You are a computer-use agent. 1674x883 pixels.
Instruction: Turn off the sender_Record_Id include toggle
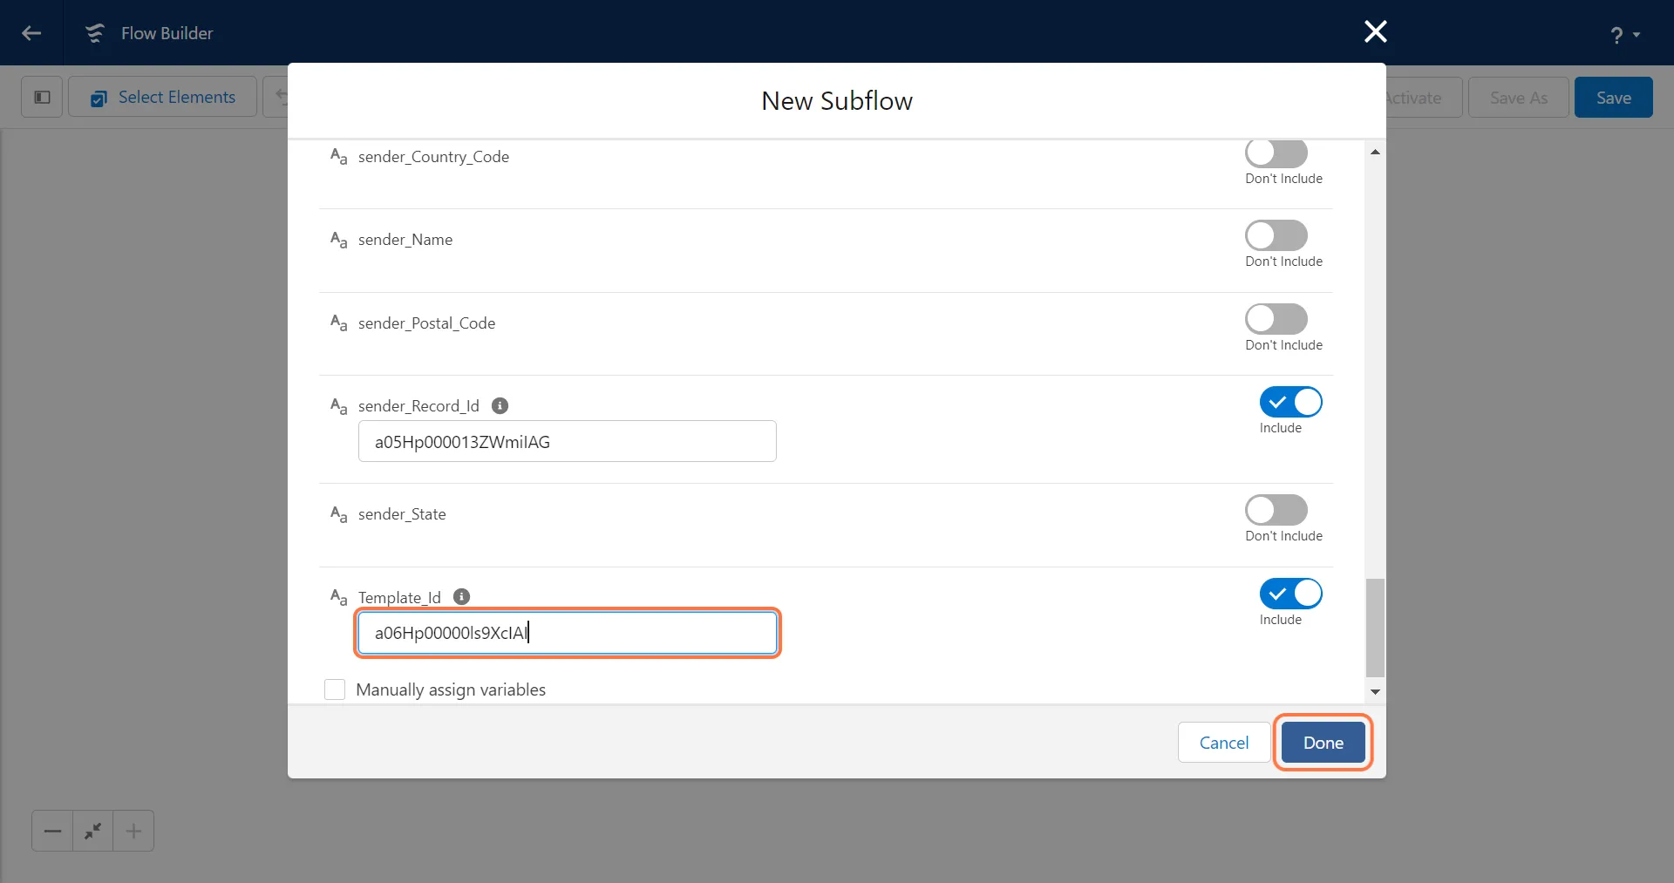(1290, 402)
